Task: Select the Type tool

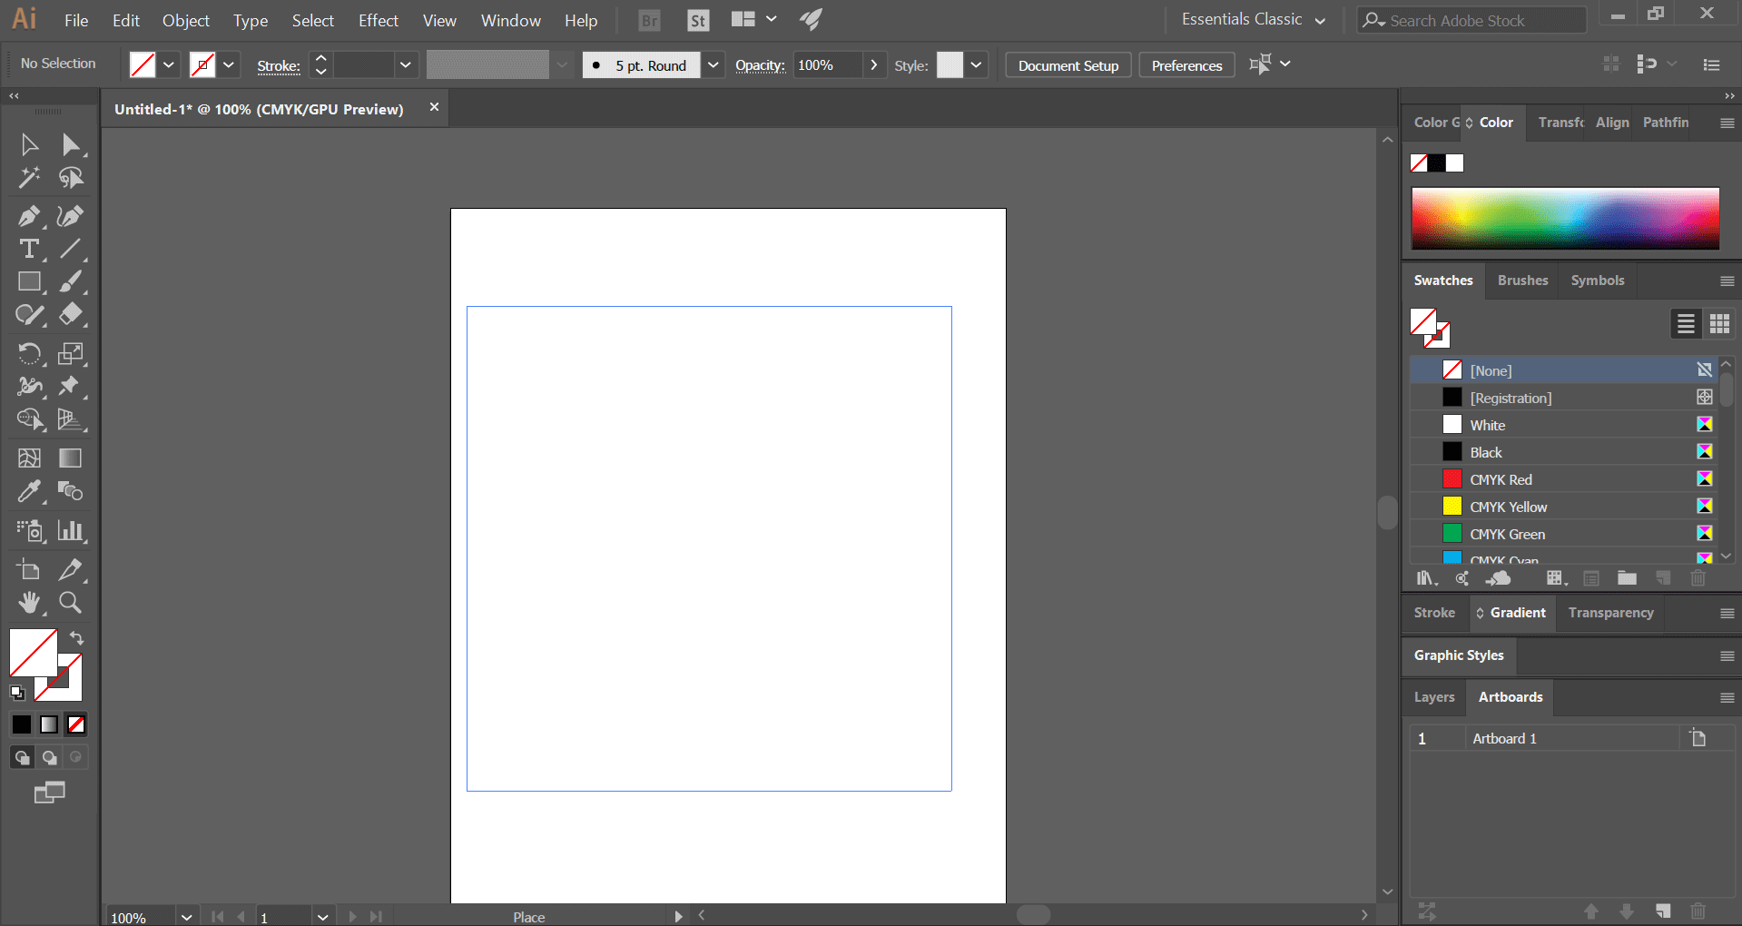Action: click(x=28, y=249)
